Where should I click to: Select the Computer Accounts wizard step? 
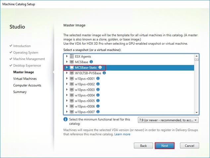27,85
